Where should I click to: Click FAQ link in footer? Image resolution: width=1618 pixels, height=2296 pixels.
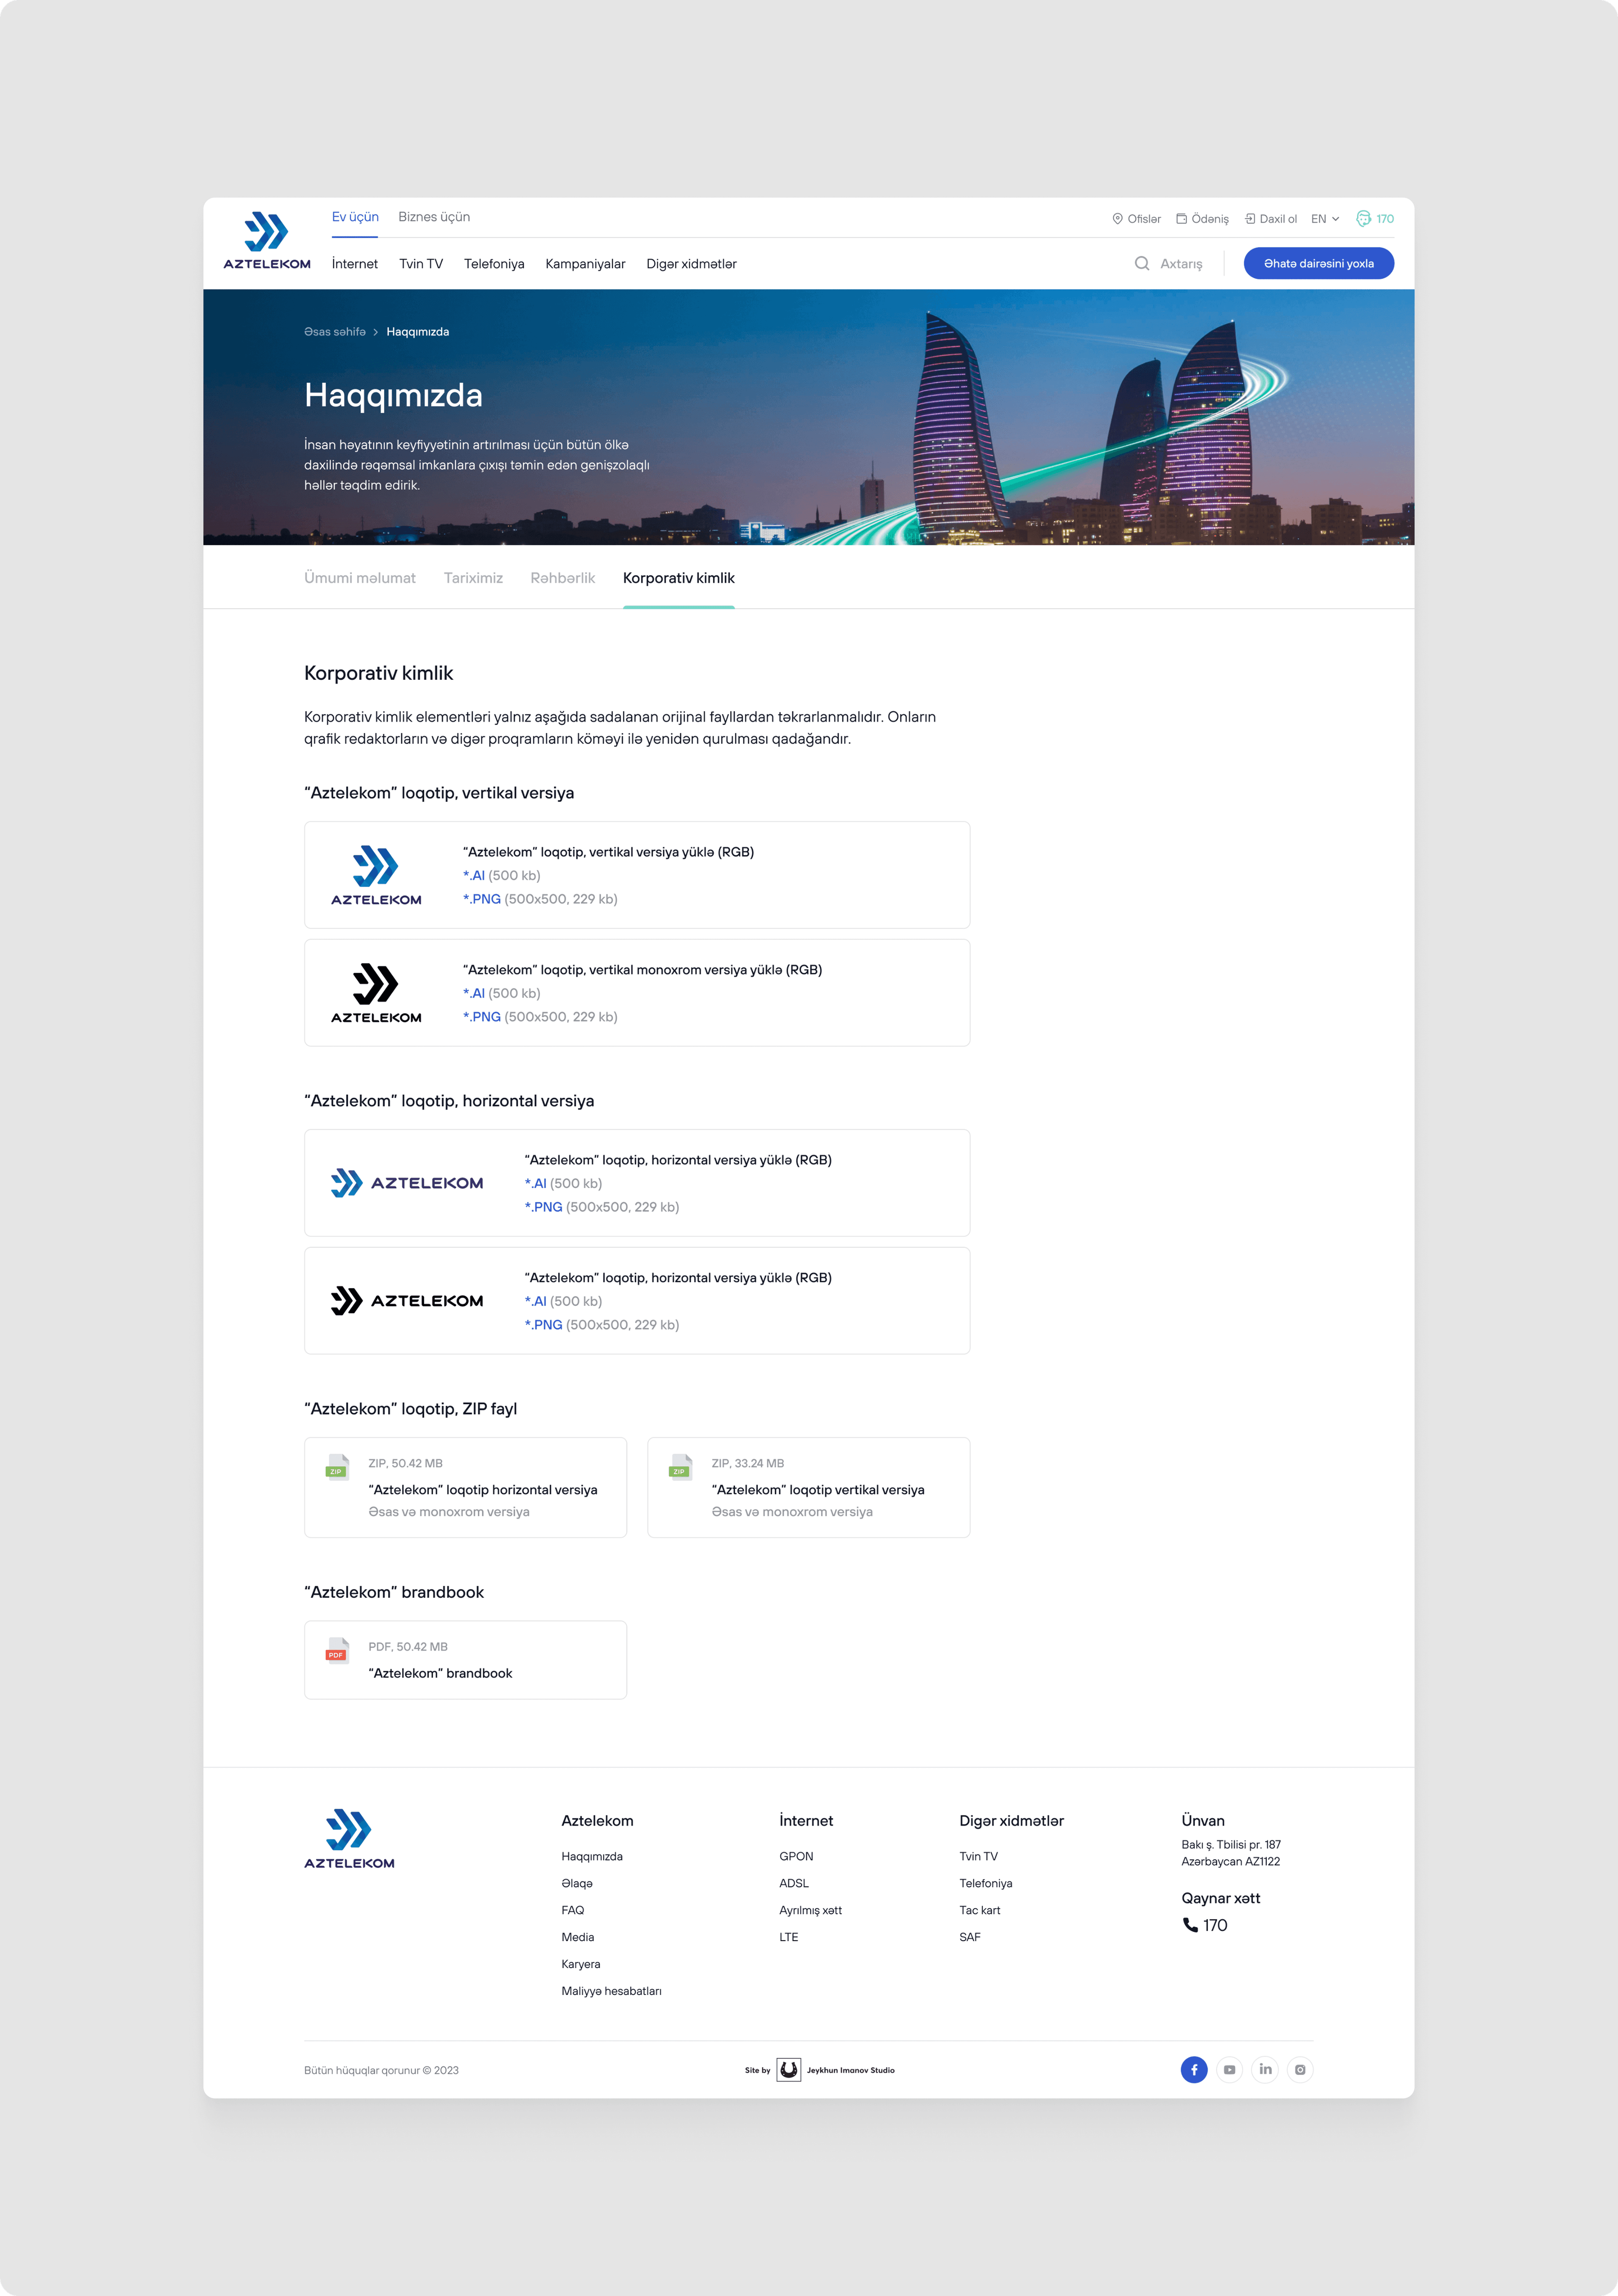coord(573,1911)
